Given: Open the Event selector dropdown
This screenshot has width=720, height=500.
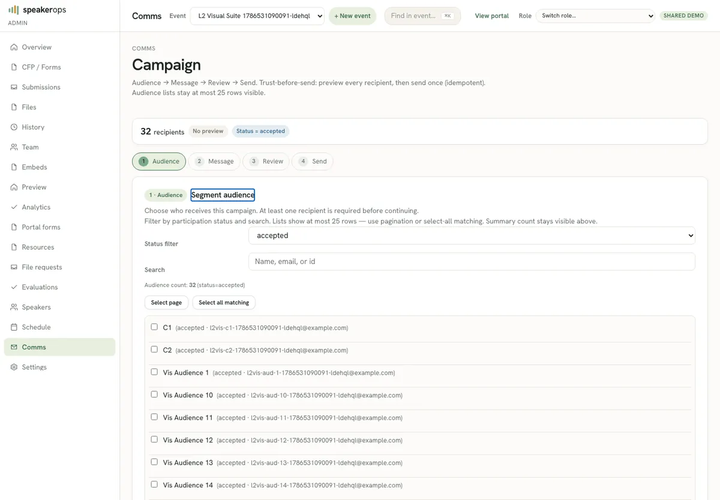Looking at the screenshot, I should tap(257, 16).
